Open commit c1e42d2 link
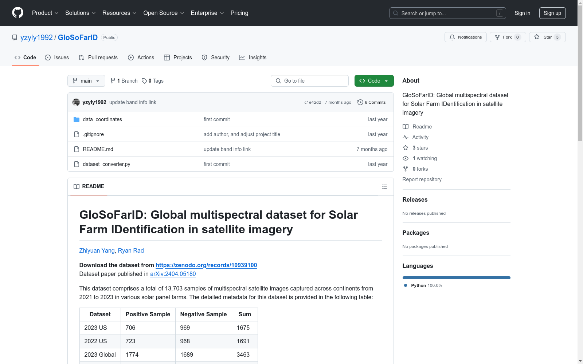Viewport: 583px width, 364px height. (313, 102)
